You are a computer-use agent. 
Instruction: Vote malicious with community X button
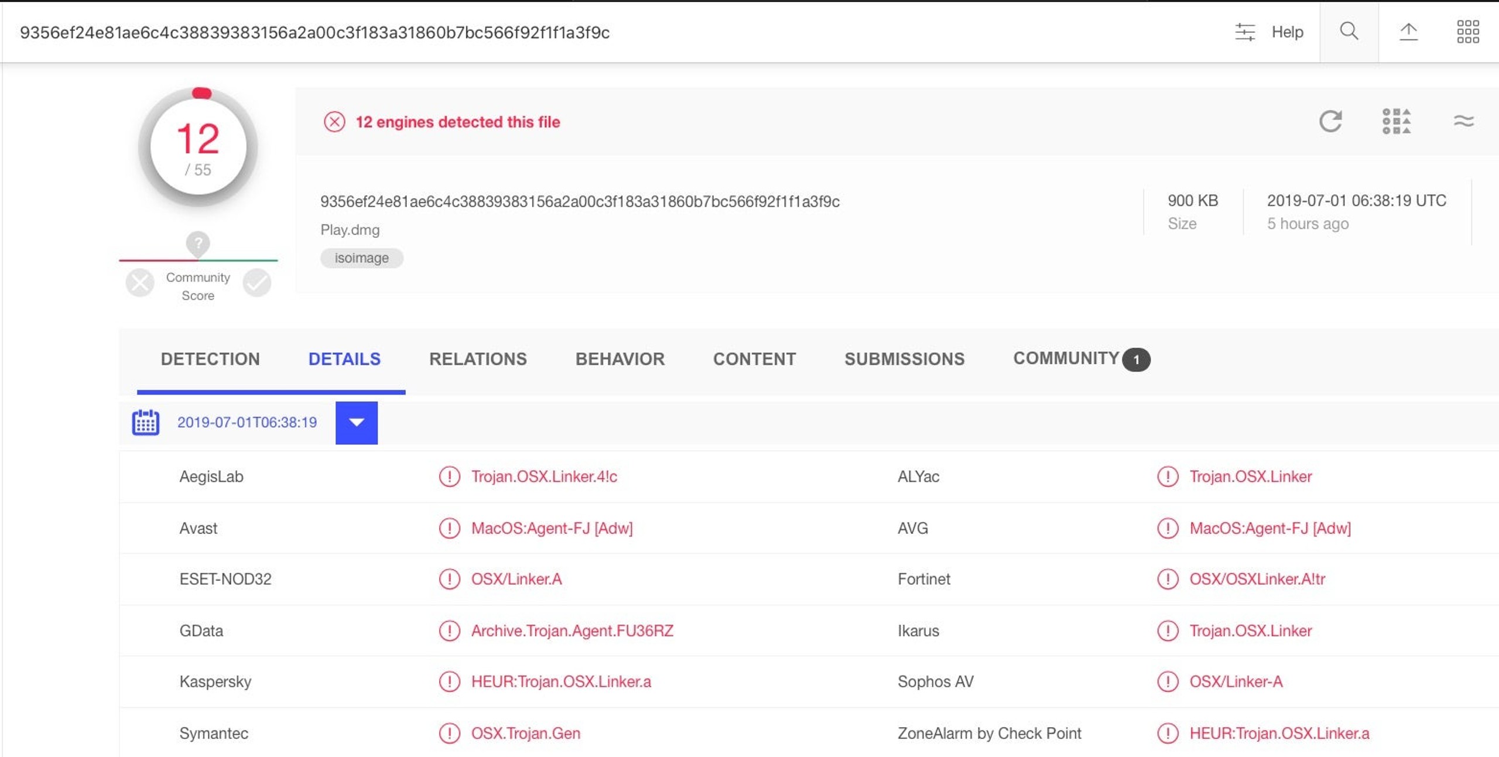coord(140,283)
